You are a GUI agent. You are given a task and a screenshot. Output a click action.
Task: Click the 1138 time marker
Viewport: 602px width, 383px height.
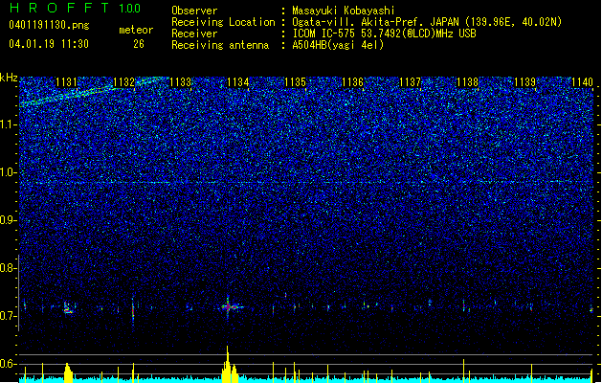click(x=467, y=82)
